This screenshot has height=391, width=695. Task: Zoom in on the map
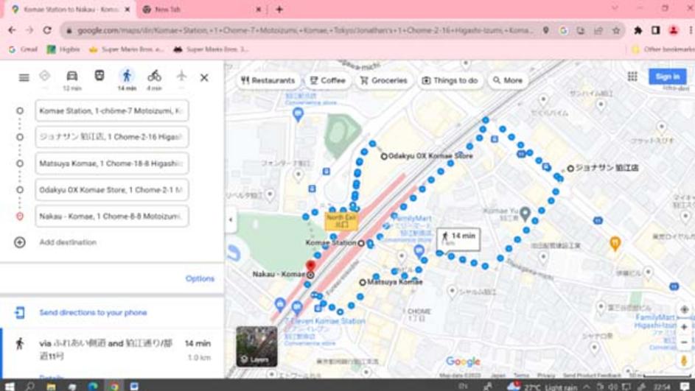pyautogui.click(x=684, y=327)
